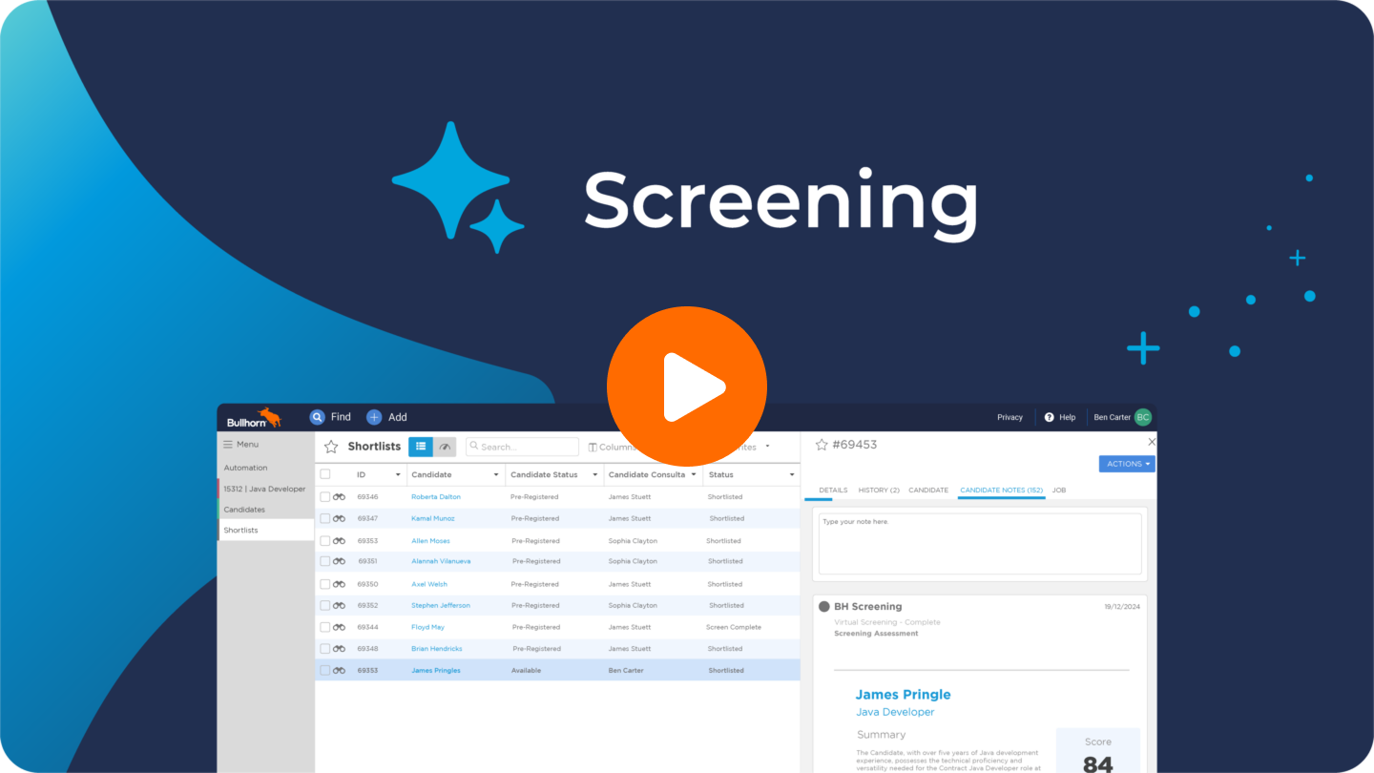Open the ID column dropdown arrow
The image size is (1374, 773).
coord(398,475)
